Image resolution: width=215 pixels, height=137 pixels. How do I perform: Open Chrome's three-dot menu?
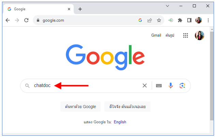pos(208,20)
